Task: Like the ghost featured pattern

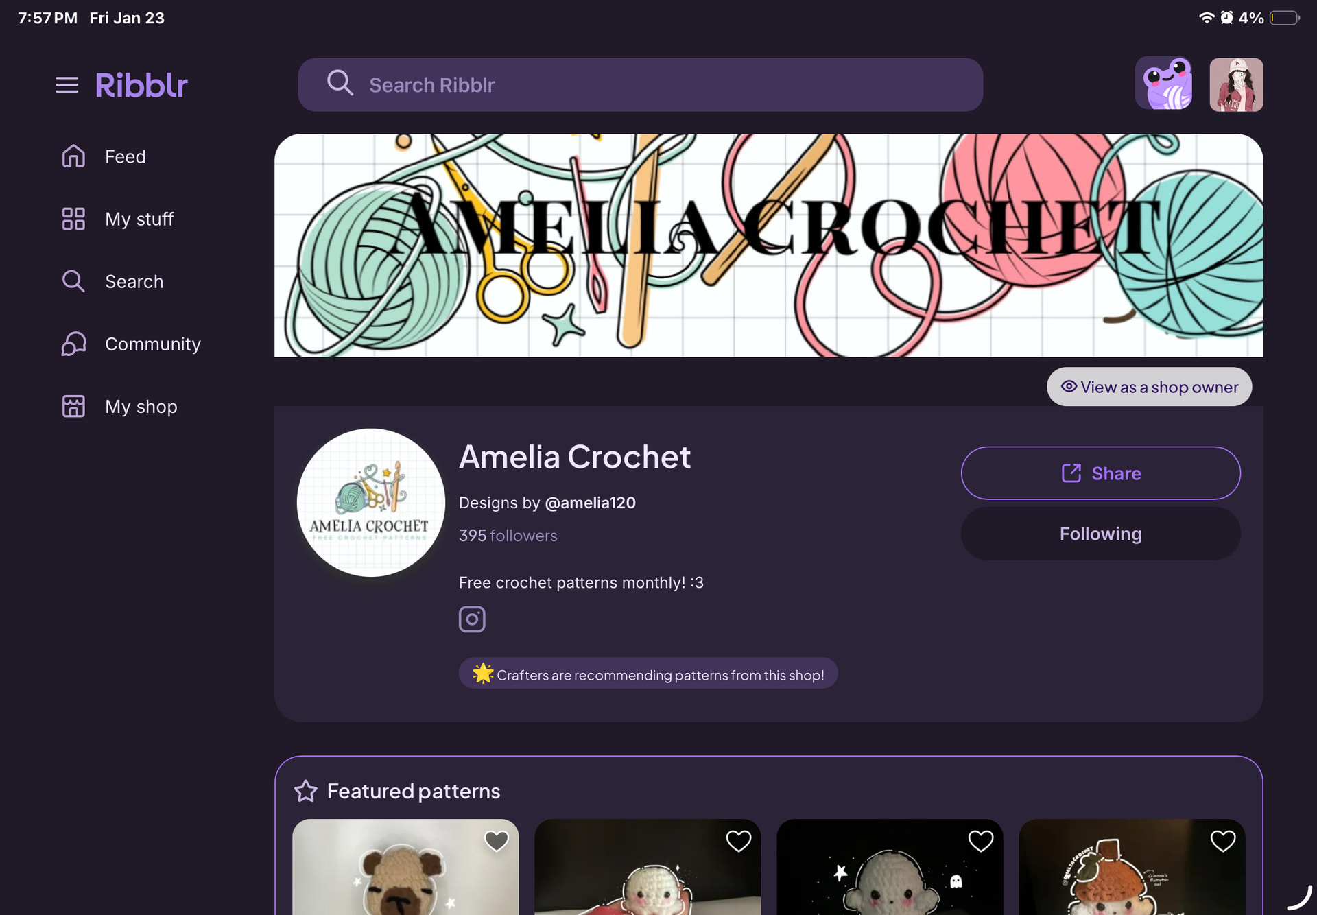Action: point(981,840)
